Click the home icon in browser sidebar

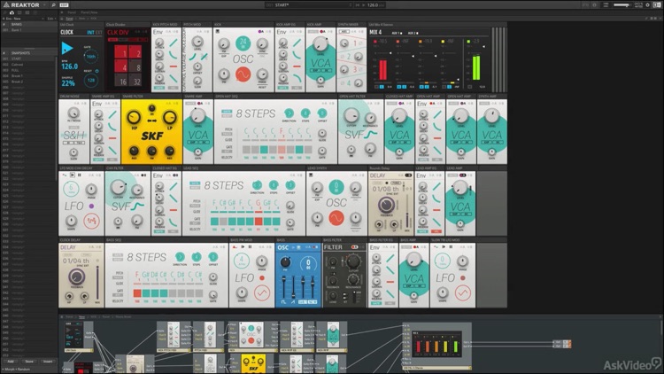point(12,12)
